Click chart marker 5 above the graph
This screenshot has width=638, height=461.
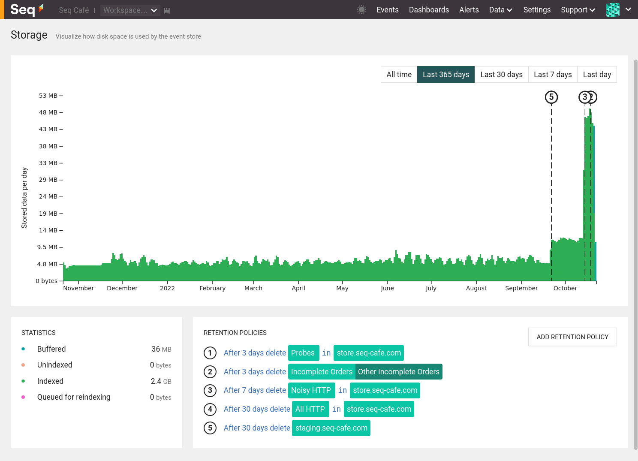[551, 97]
